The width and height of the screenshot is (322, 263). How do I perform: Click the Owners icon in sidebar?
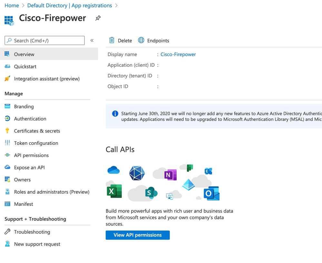coord(7,179)
